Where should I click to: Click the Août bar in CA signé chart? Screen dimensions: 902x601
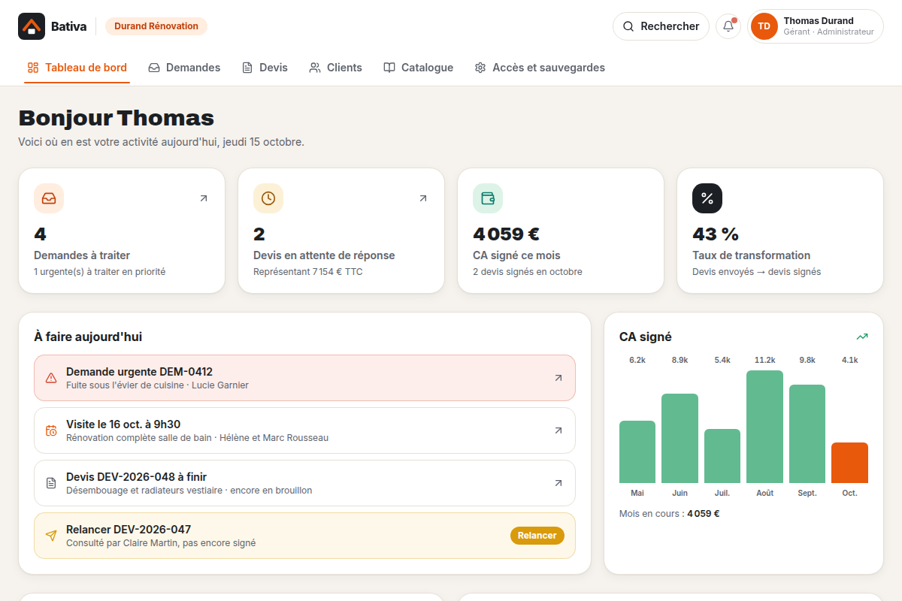click(x=764, y=427)
